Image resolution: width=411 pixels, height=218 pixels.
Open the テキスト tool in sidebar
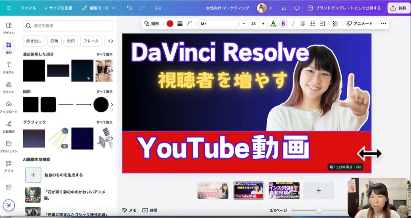coord(9,67)
